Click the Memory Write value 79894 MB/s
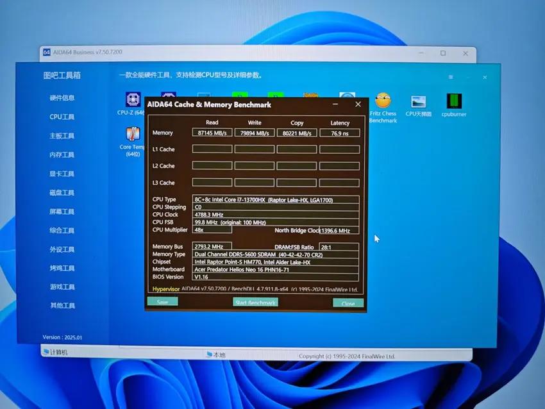Viewport: 545px width, 409px height. [255, 133]
